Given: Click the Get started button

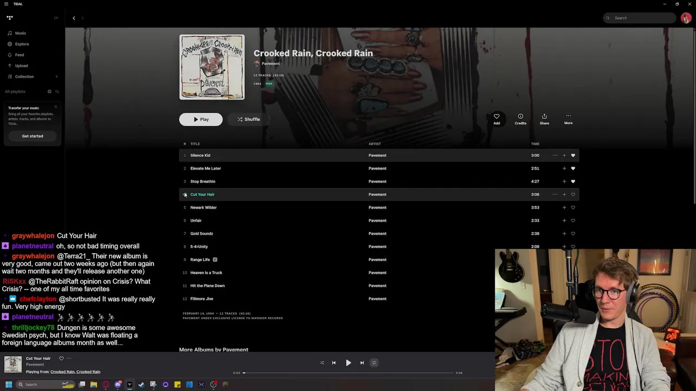Looking at the screenshot, I should [x=33, y=136].
